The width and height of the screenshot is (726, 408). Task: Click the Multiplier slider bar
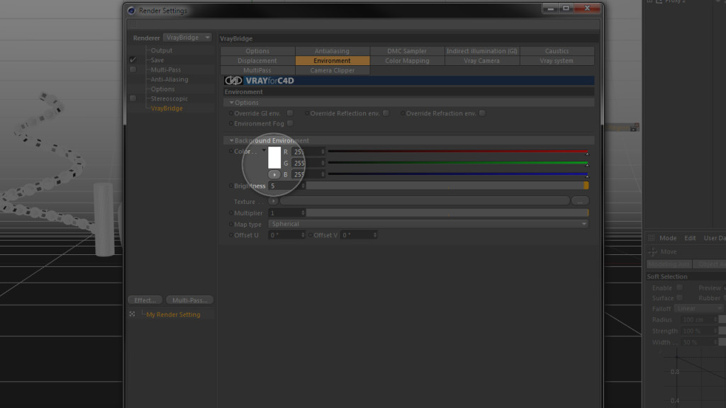click(x=447, y=212)
